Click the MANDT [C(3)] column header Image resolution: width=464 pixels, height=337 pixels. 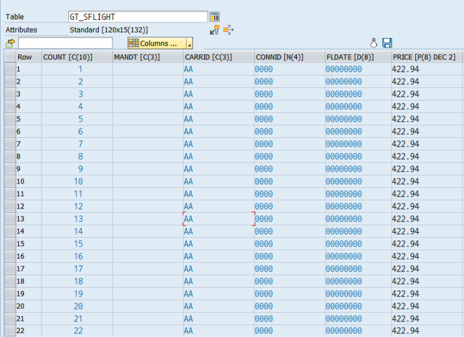148,57
